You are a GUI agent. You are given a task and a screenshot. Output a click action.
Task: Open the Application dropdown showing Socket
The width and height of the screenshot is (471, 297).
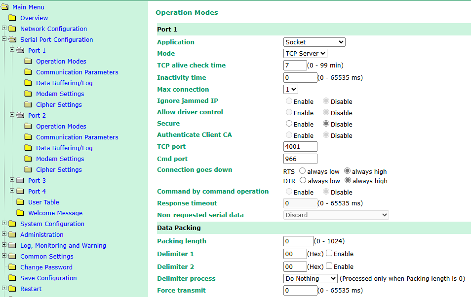tap(314, 42)
